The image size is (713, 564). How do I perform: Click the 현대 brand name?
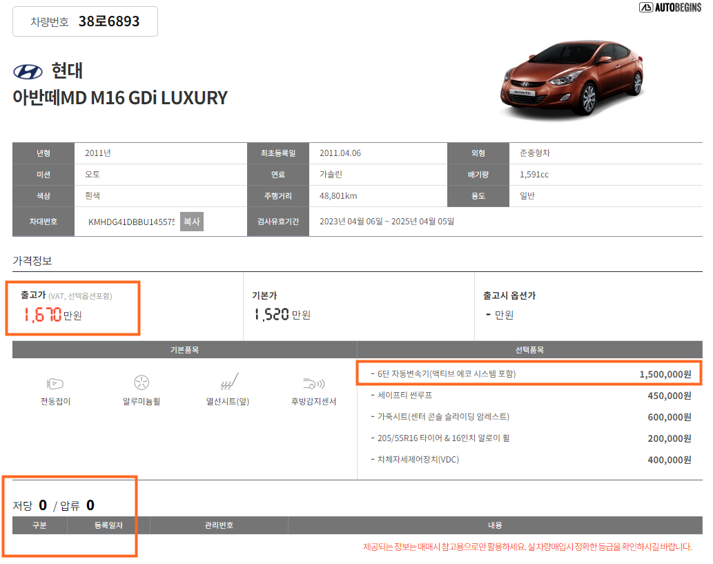pyautogui.click(x=68, y=71)
